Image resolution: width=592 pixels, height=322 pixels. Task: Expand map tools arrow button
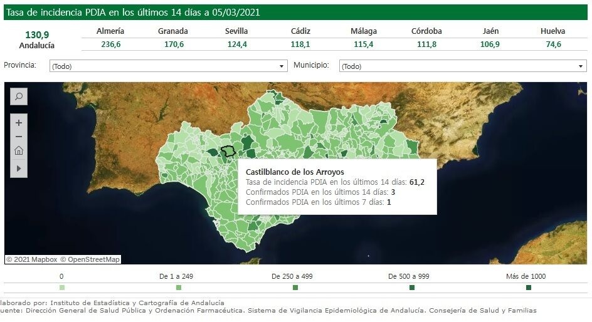[19, 168]
